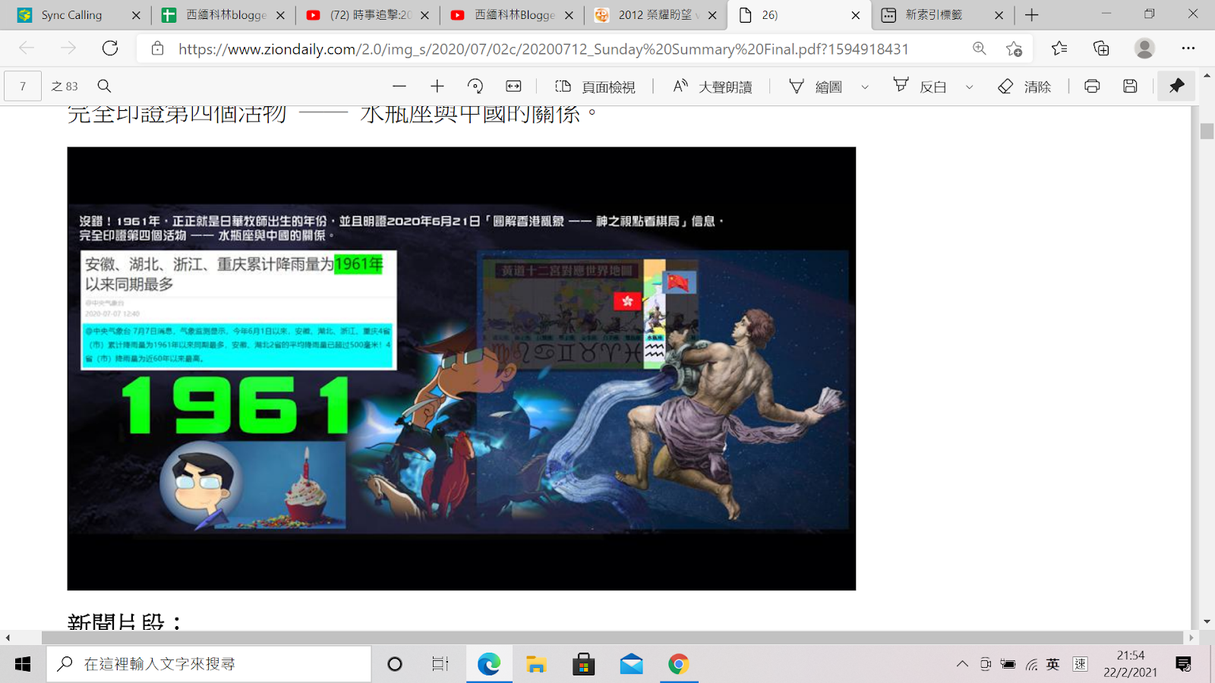1215x683 pixels.
Task: Open a new browser tab
Action: pos(1031,15)
